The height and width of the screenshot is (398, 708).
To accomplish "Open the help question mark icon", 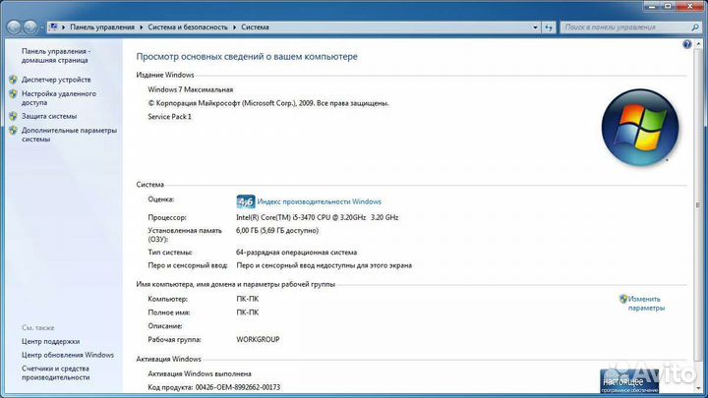I will click(x=686, y=44).
